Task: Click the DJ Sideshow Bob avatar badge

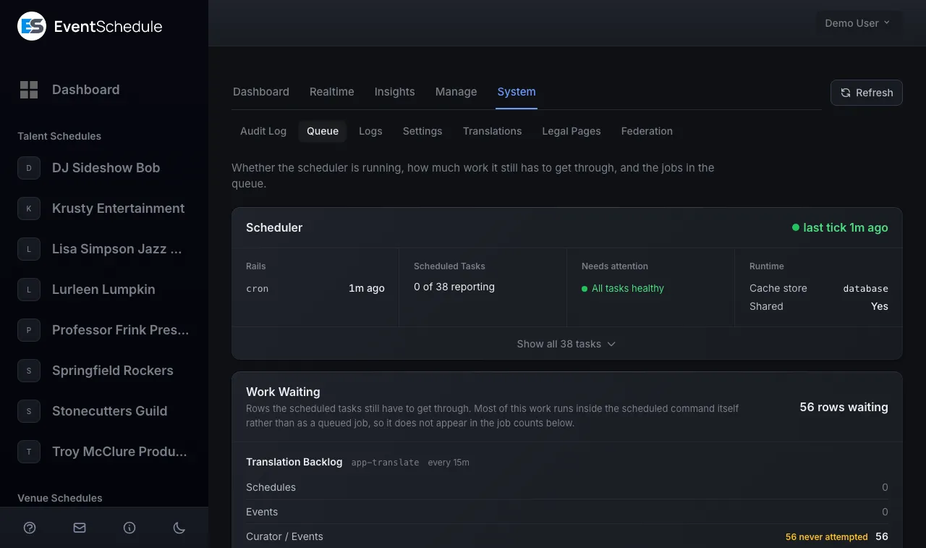Action: [x=29, y=168]
